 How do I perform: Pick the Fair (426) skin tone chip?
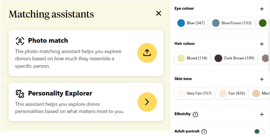tap(232, 93)
